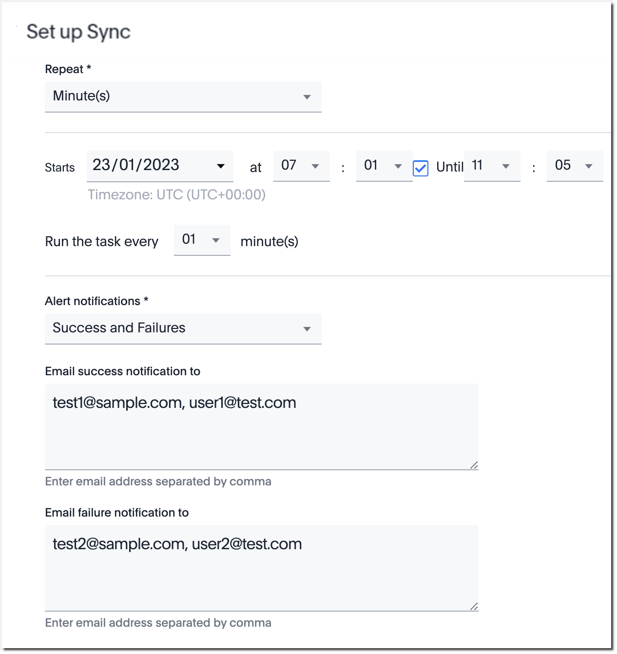Click the interval dropdown arrow next to 01
Image resolution: width=617 pixels, height=654 pixels.
(216, 240)
